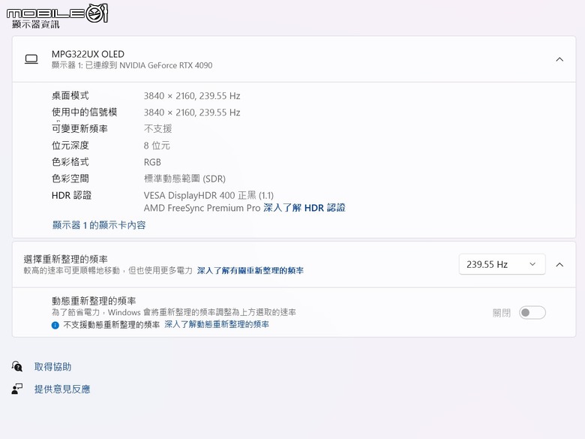Click the AMD FreeSync Premium Pro text
585x439 pixels.
[202, 208]
